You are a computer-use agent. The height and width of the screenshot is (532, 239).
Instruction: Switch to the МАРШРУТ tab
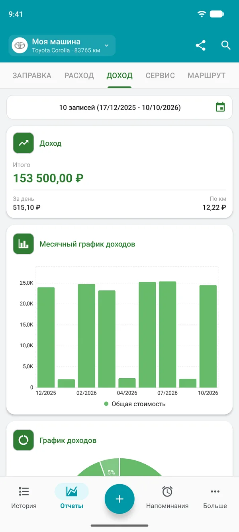(207, 75)
